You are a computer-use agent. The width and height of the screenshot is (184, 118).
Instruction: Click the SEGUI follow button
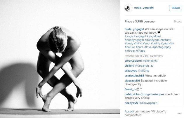pos(176,8)
